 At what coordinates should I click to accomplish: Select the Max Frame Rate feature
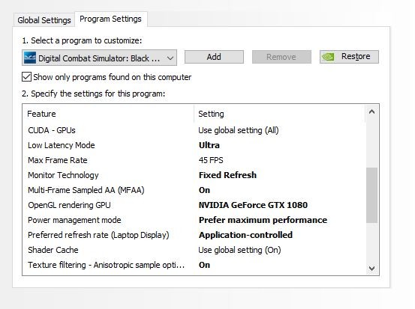click(x=58, y=160)
